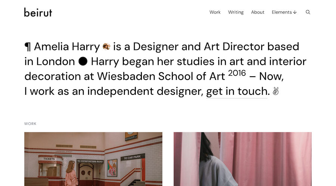
Task: Click the black circle bullet after London
Action: (x=83, y=61)
